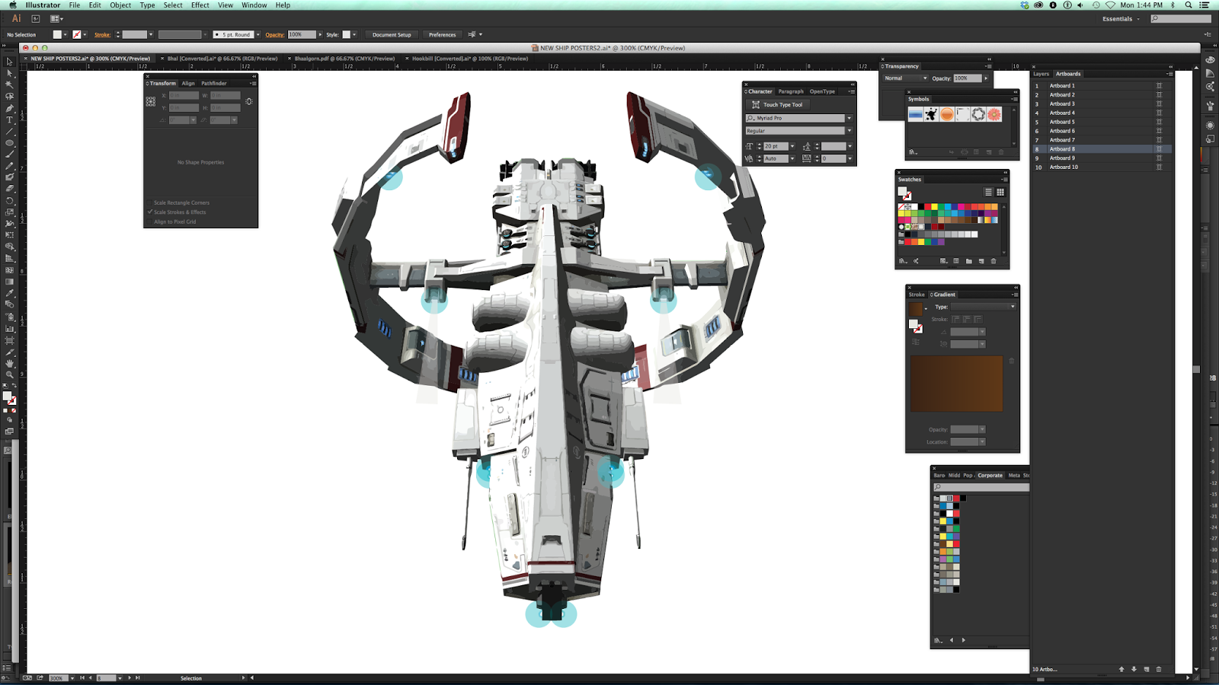Click the Document Setup button
The image size is (1219, 685).
(x=392, y=34)
